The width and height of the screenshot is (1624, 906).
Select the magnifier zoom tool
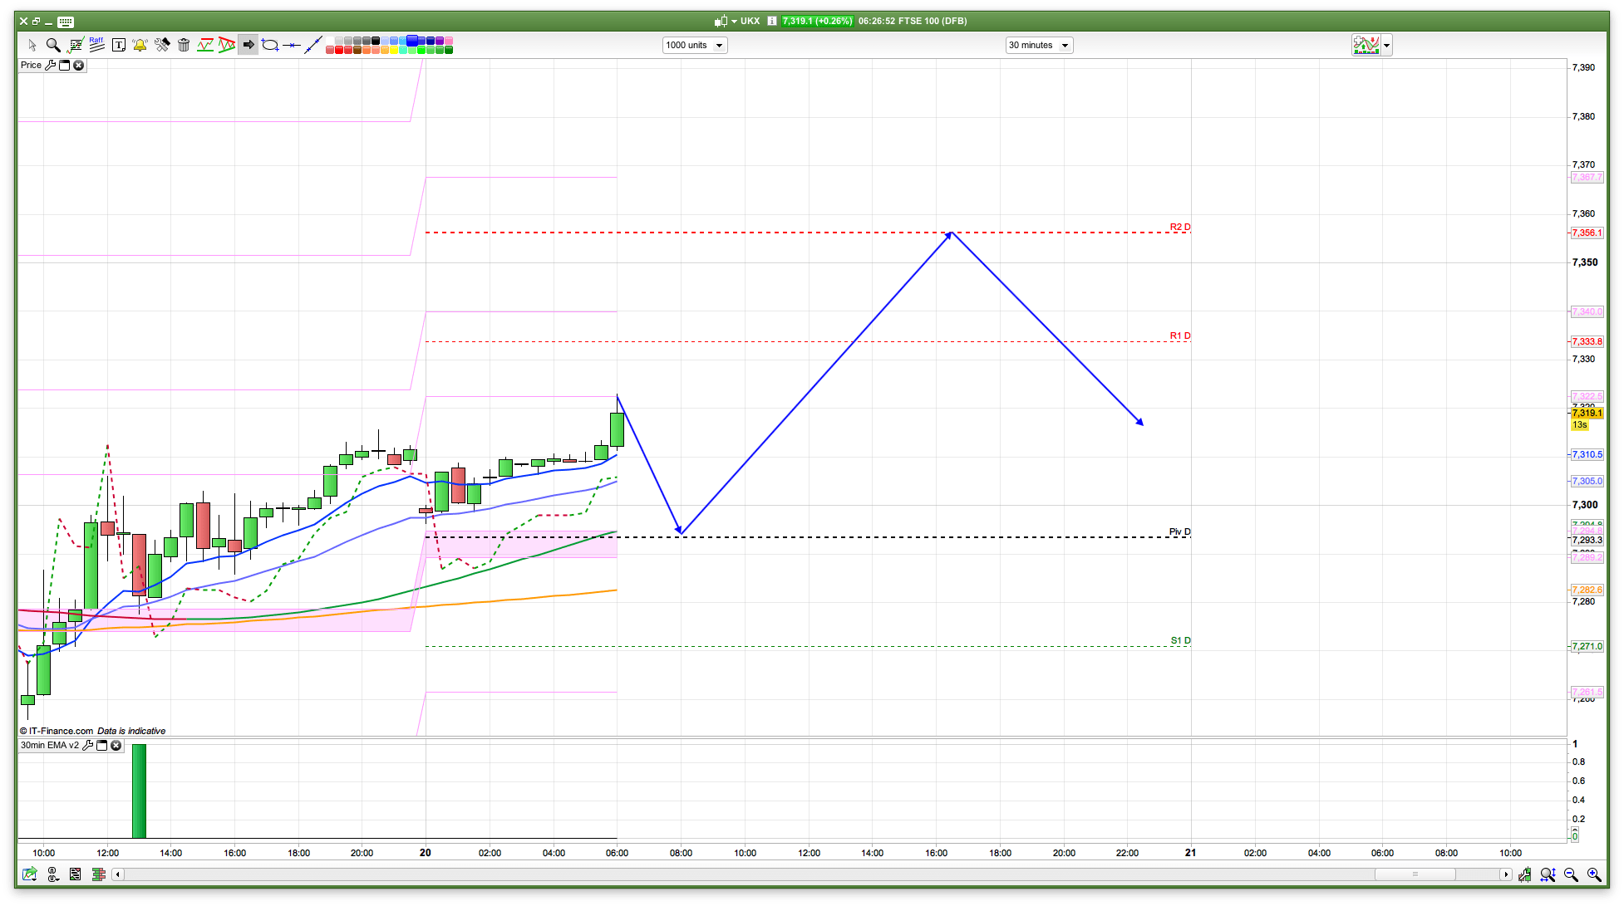(53, 45)
